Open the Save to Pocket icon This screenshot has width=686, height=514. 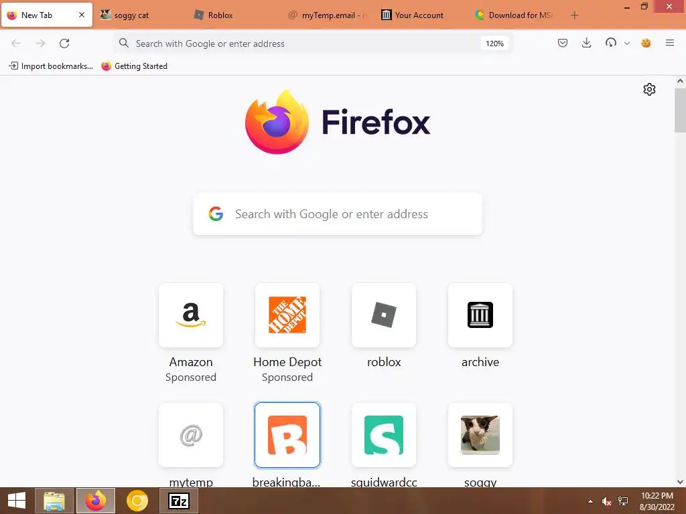pyautogui.click(x=563, y=43)
